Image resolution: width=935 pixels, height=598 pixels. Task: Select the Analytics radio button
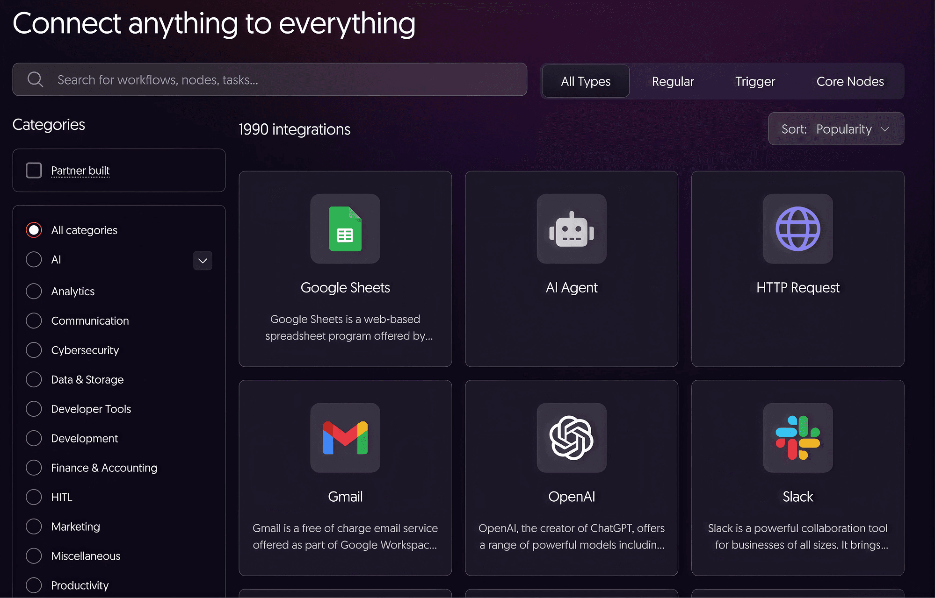[x=34, y=291]
